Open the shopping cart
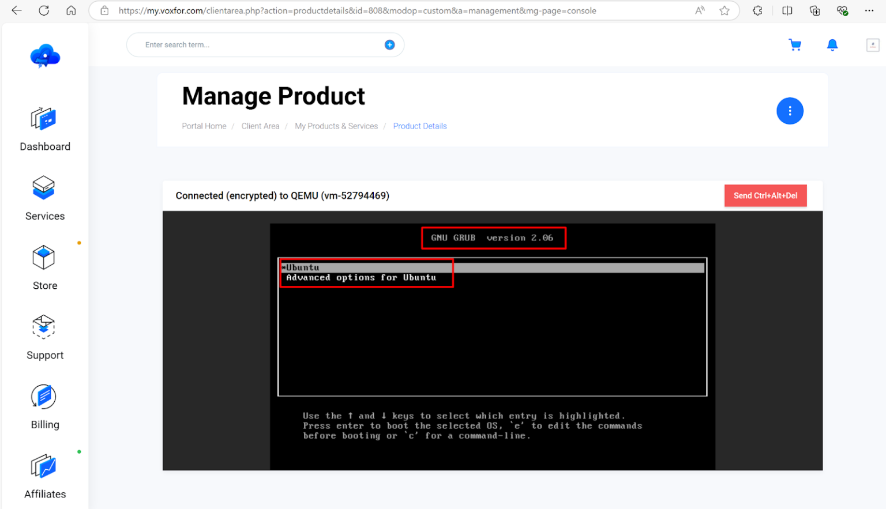This screenshot has height=509, width=886. [795, 44]
